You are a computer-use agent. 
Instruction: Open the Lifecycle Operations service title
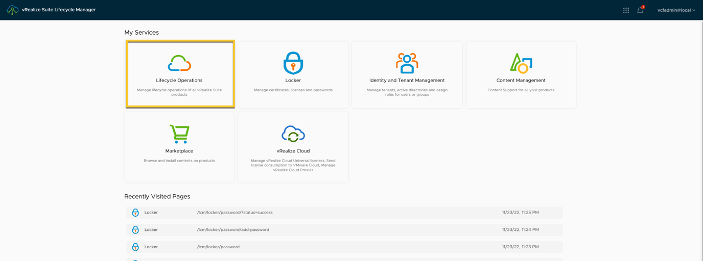[x=179, y=81]
